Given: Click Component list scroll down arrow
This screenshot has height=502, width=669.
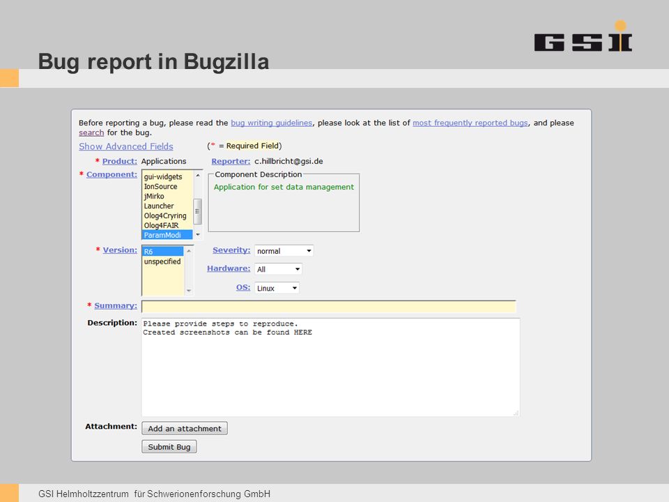Looking at the screenshot, I should pyautogui.click(x=197, y=235).
